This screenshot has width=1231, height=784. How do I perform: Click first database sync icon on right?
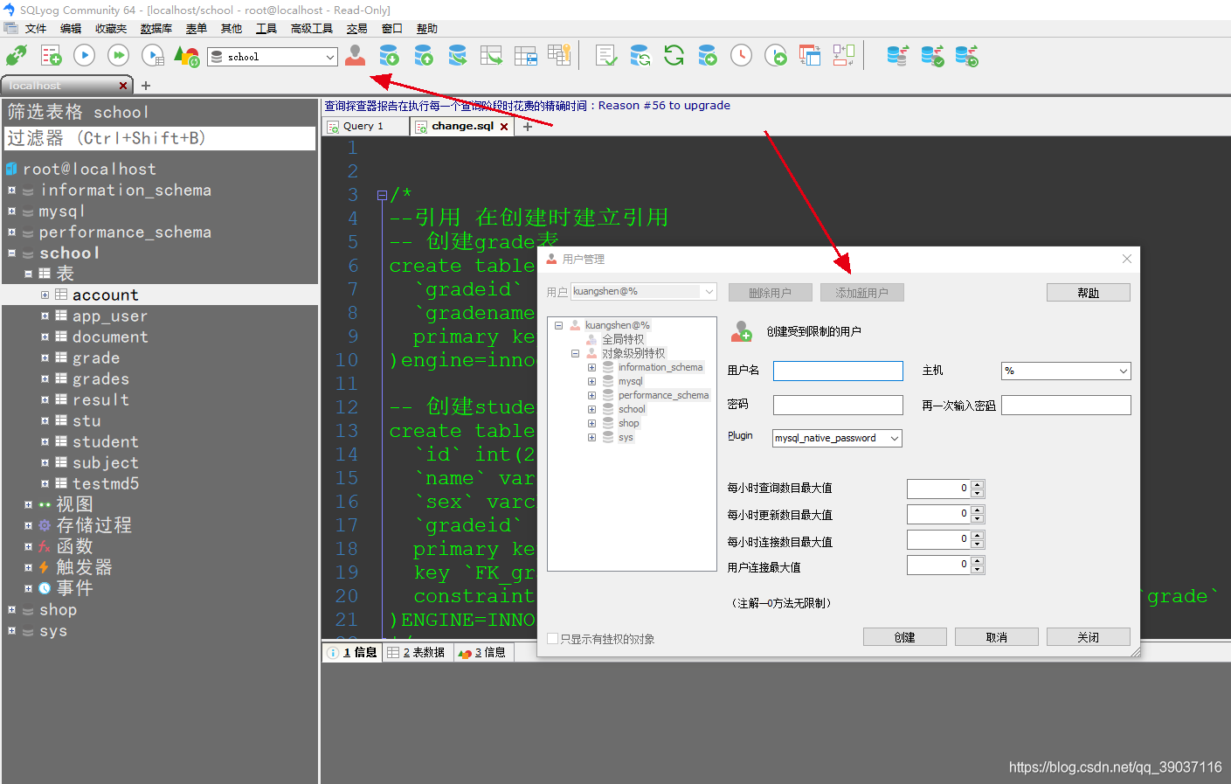(897, 56)
